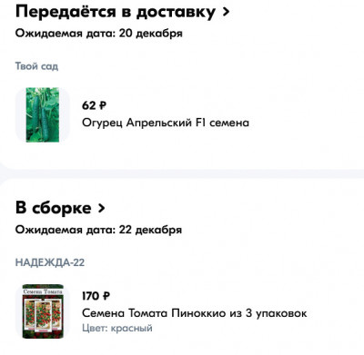Open the chevron arrow next to В сборке
This screenshot has height=355, width=364.
(x=101, y=208)
